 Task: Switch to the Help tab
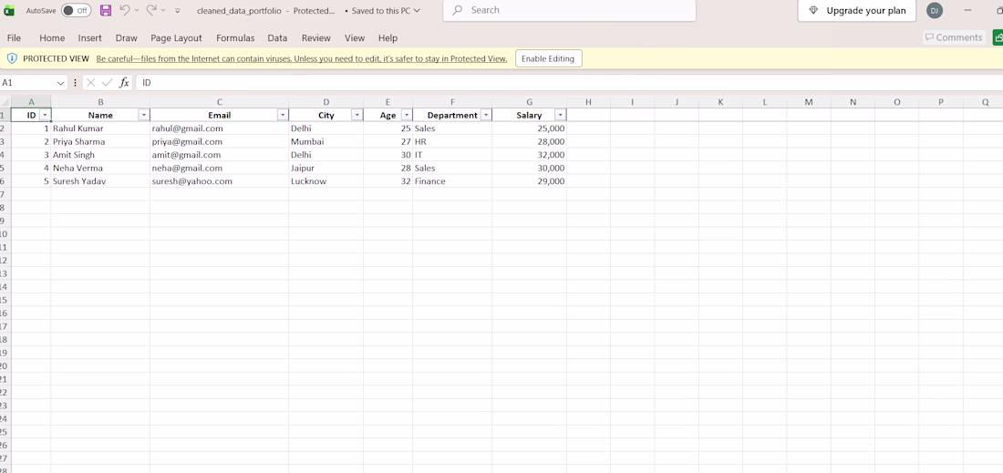tap(388, 38)
